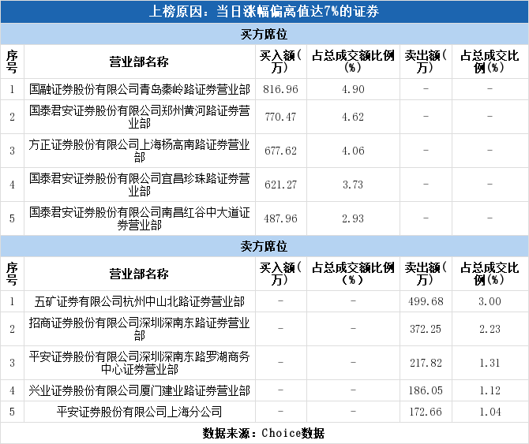Click sell percentage value 1.31

(490, 363)
